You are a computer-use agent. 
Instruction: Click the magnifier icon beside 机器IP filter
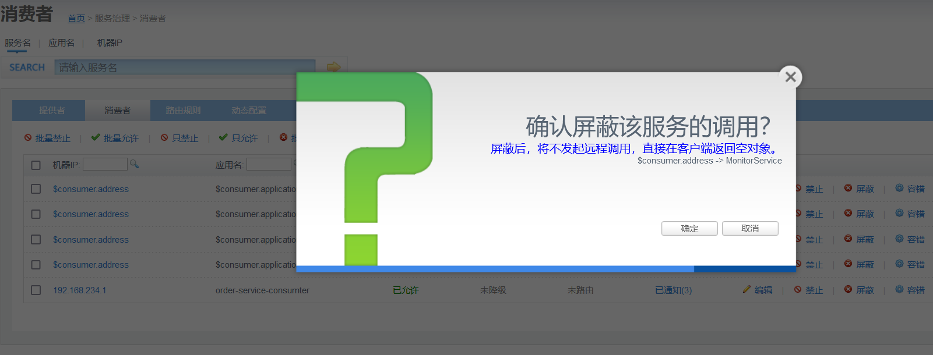134,164
